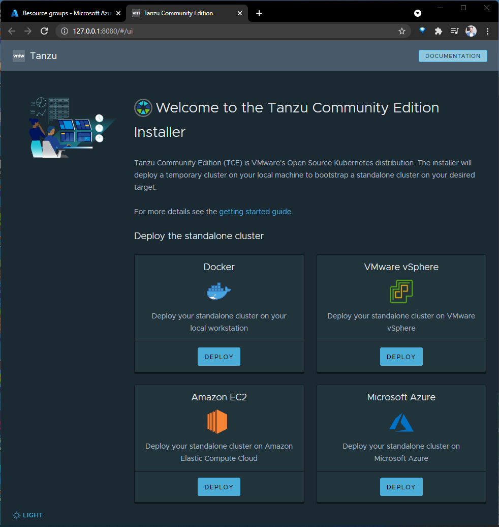This screenshot has height=527, width=499.
Task: Click the Amazon EC2 orange icon
Action: pos(217,422)
